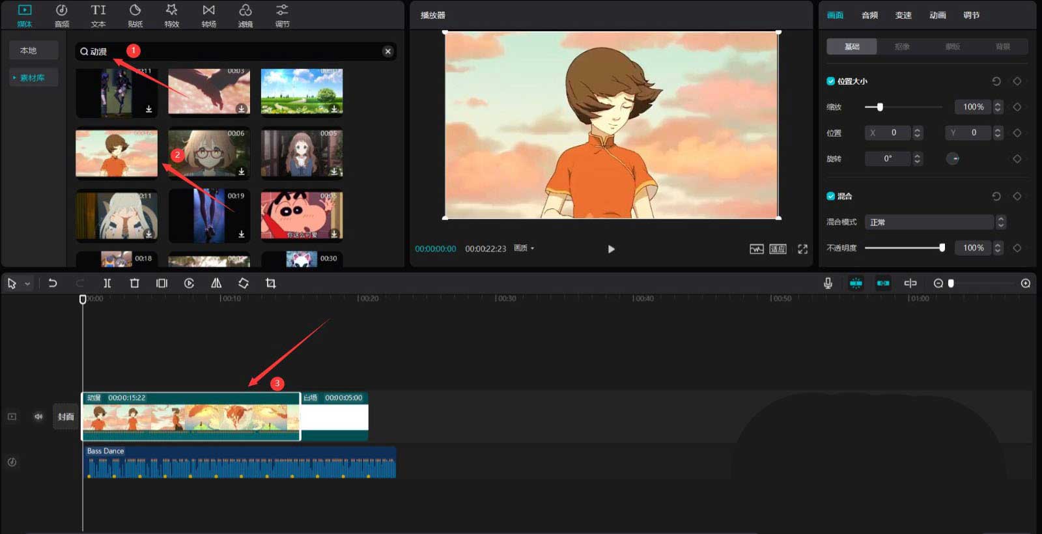Switch to the 动画 tab
This screenshot has width=1042, height=534.
(937, 15)
